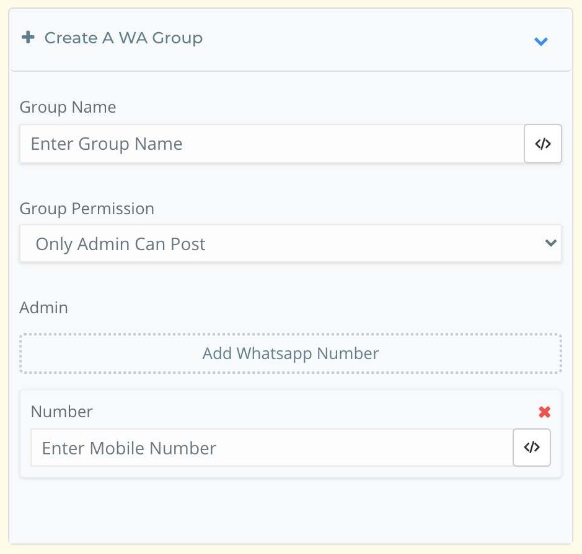Click the plus icon in the header
582x554 pixels.
(x=28, y=38)
